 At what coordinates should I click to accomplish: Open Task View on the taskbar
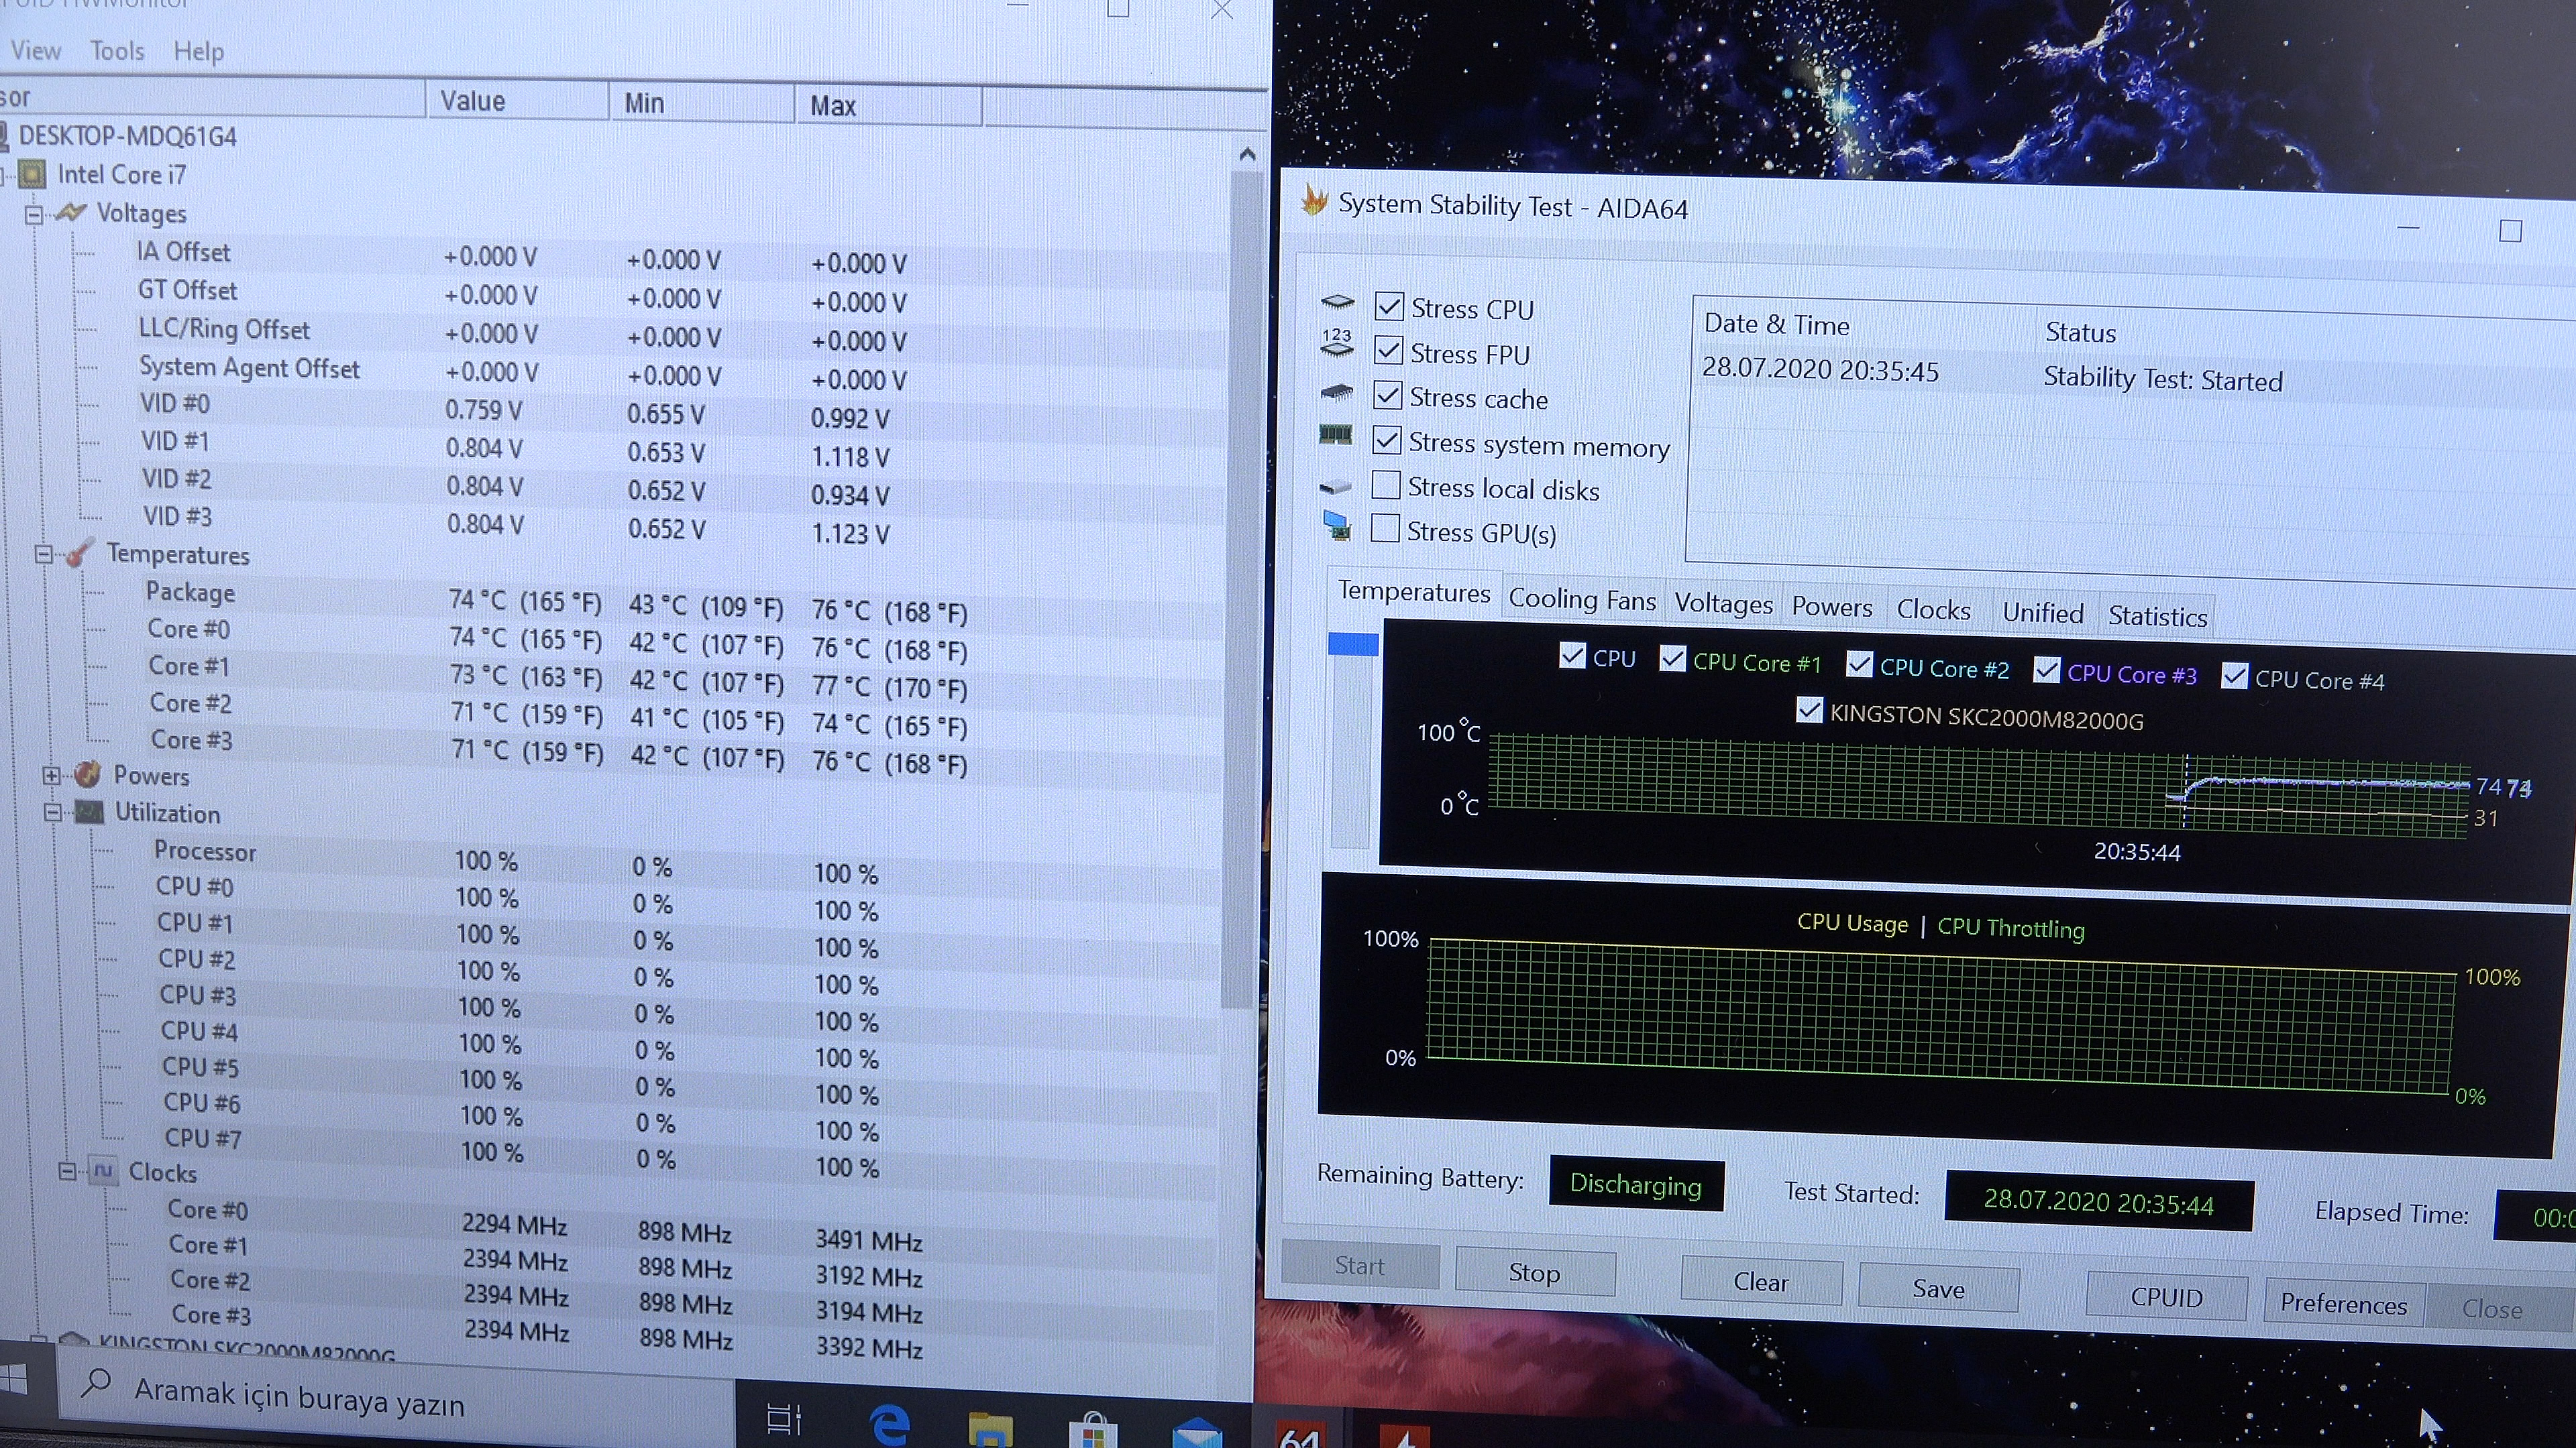(784, 1419)
